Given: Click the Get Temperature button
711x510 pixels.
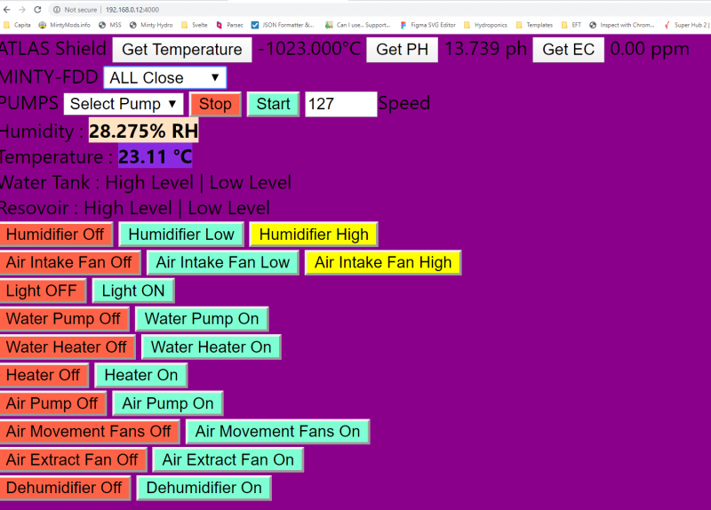Looking at the screenshot, I should pos(182,50).
